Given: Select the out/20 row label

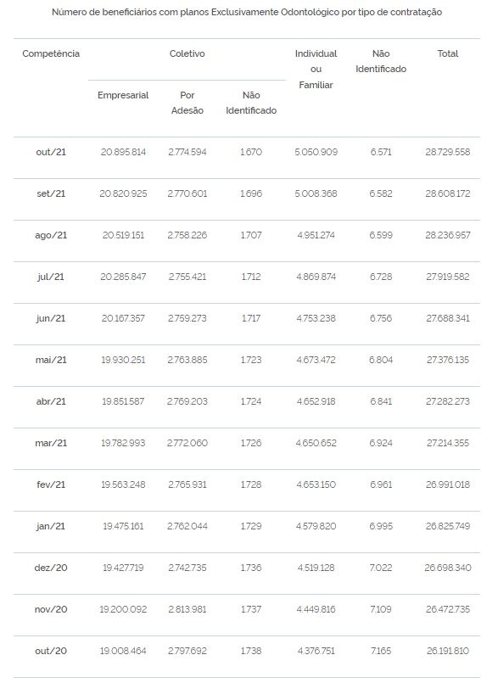Looking at the screenshot, I should click(x=51, y=651).
